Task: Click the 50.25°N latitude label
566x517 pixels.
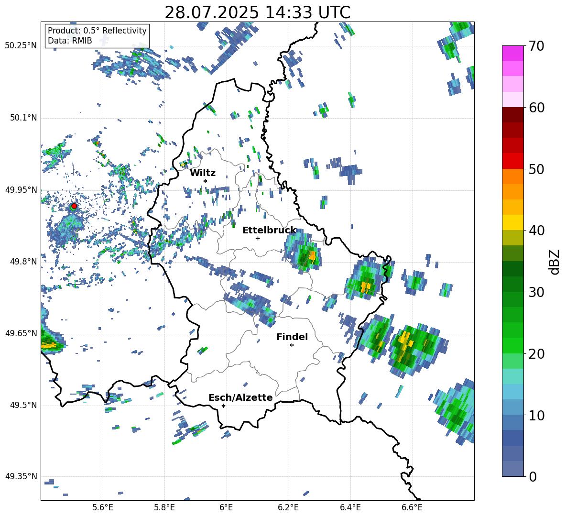Action: pyautogui.click(x=21, y=46)
